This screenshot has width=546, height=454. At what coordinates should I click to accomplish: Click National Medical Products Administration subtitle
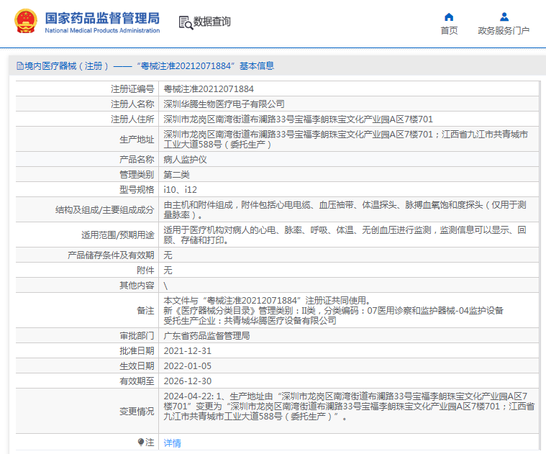(102, 31)
